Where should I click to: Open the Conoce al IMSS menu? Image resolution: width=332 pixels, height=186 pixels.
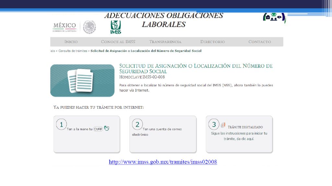[118, 42]
